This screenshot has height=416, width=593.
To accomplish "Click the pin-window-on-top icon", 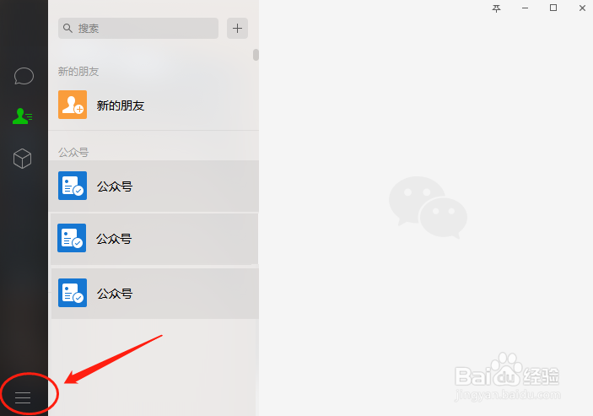I will point(496,8).
